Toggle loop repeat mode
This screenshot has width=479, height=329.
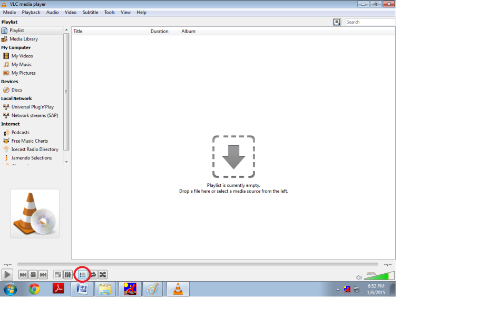(93, 275)
